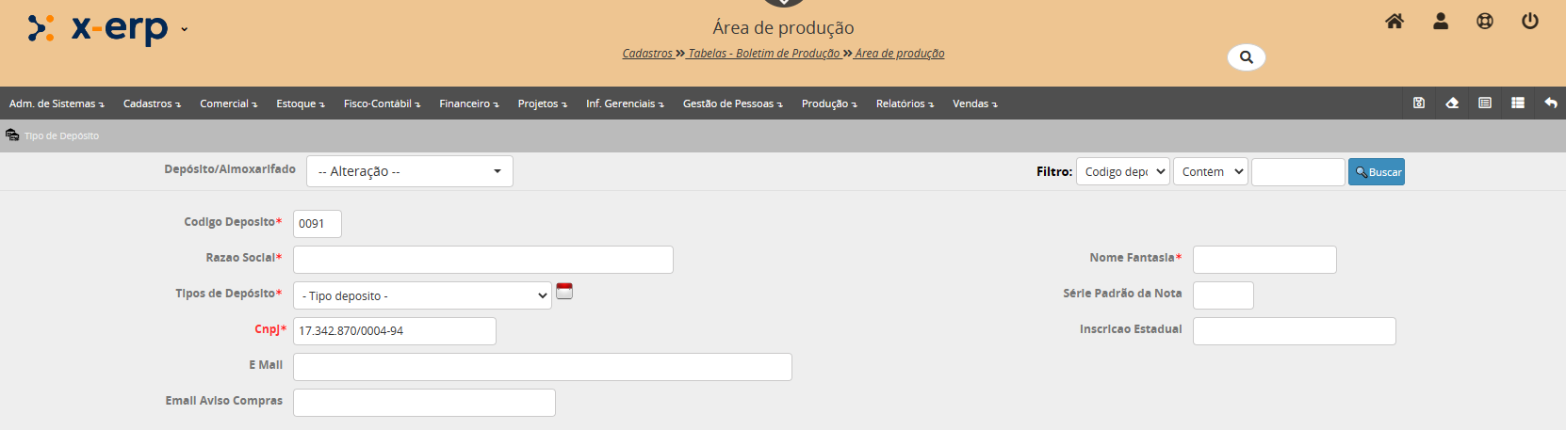Screen dimensions: 1566x430
Task: Open the Depósito/Almoxarifado Alteração dropdown
Action: pos(410,171)
